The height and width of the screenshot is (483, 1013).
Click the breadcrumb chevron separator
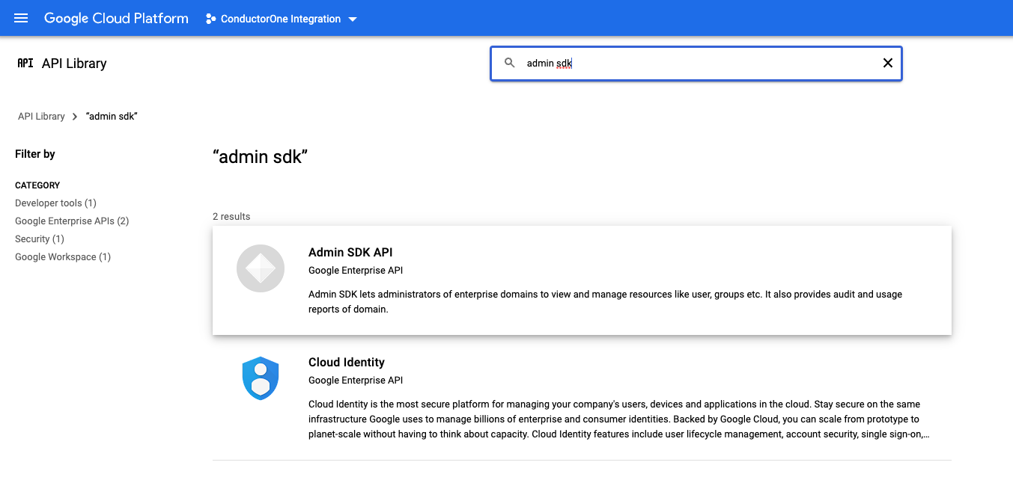point(75,117)
